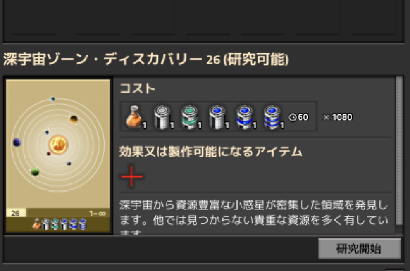The image size is (410, 271).
Task: Click the orange flask science pack in cost row
Action: 135,117
